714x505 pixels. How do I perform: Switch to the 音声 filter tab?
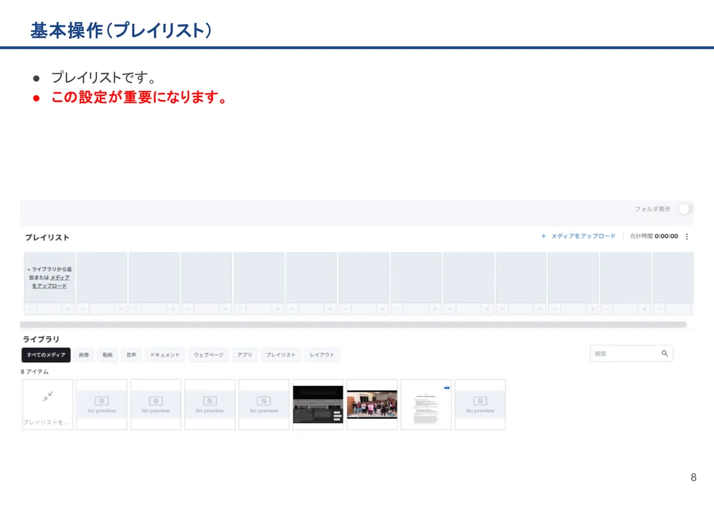(131, 355)
